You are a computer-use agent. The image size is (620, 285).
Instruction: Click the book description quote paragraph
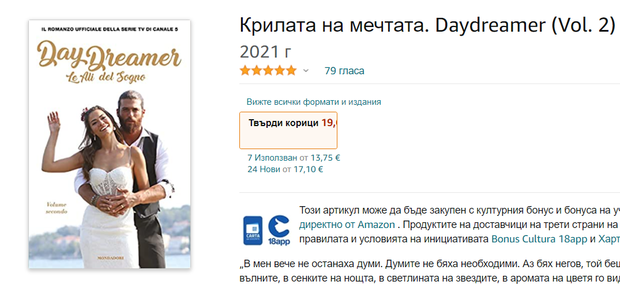pos(430,270)
